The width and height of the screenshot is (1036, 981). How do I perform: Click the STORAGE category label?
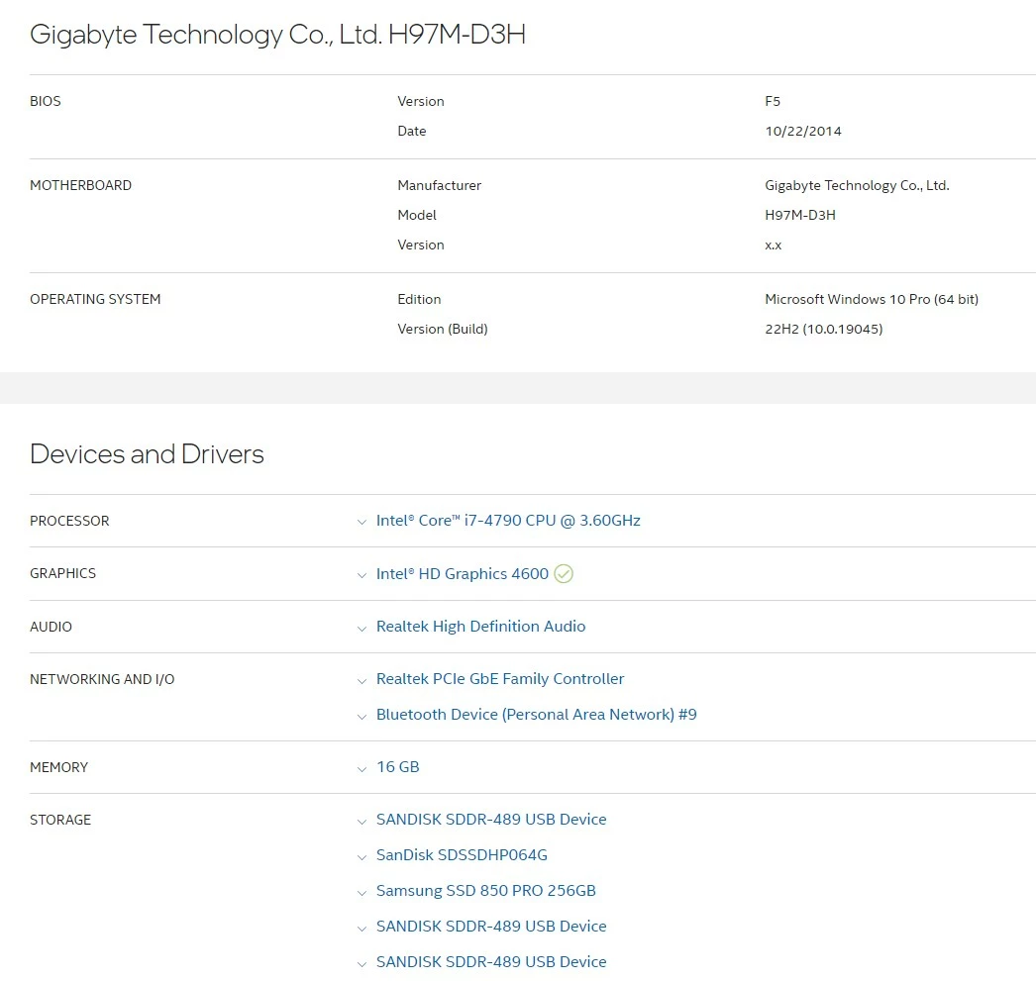click(60, 820)
